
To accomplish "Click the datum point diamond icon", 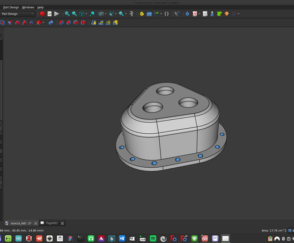I will click(x=234, y=14).
